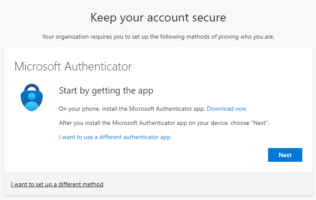Image resolution: width=316 pixels, height=200 pixels.
Task: Open the Download now link
Action: 227,109
